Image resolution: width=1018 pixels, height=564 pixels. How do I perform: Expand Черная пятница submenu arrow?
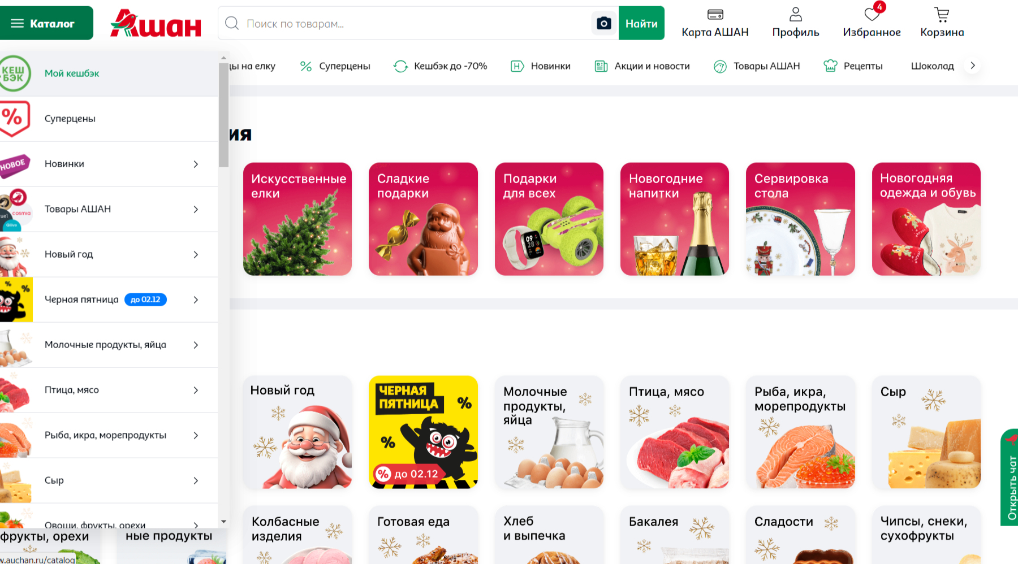click(196, 300)
